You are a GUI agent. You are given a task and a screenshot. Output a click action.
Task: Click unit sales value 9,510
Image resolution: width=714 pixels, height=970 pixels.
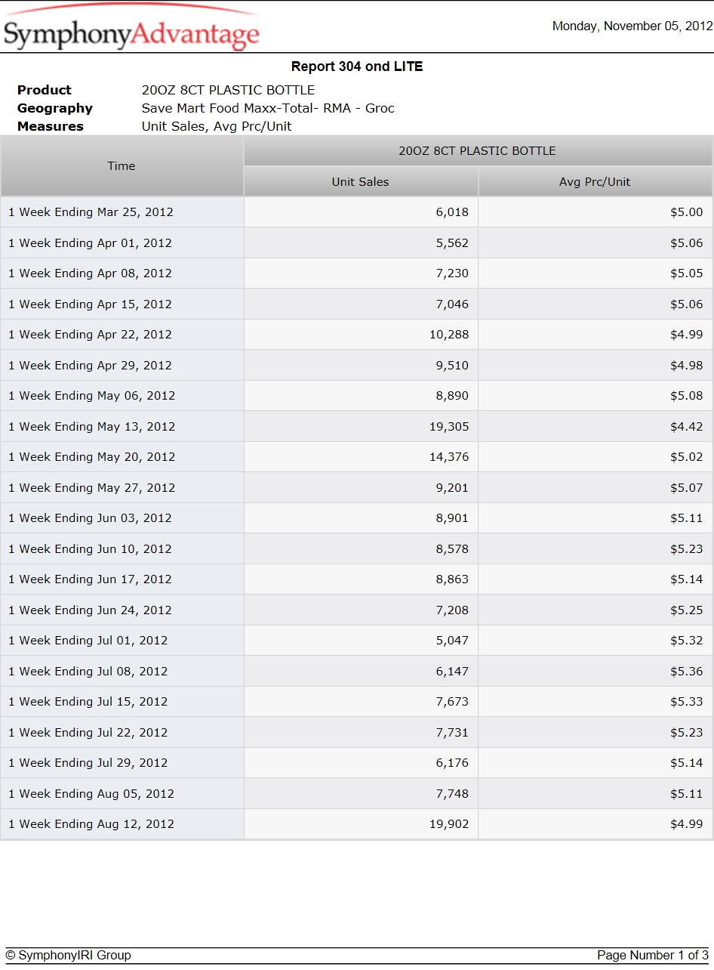452,366
